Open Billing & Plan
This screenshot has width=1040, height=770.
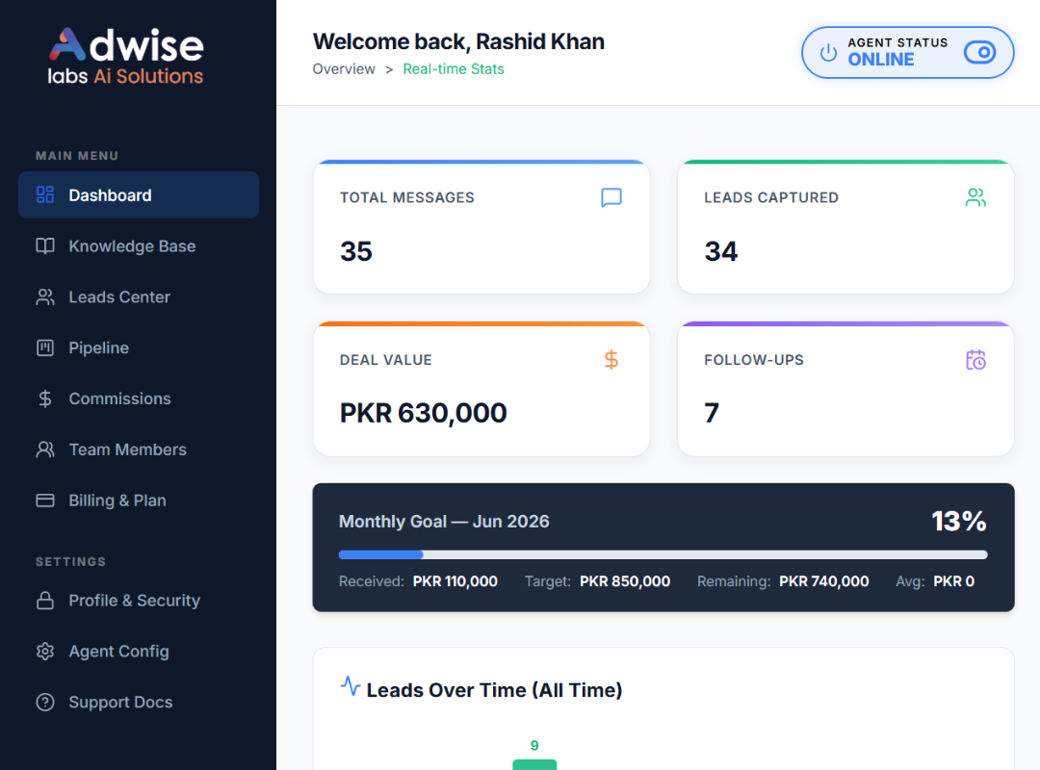pyautogui.click(x=139, y=500)
